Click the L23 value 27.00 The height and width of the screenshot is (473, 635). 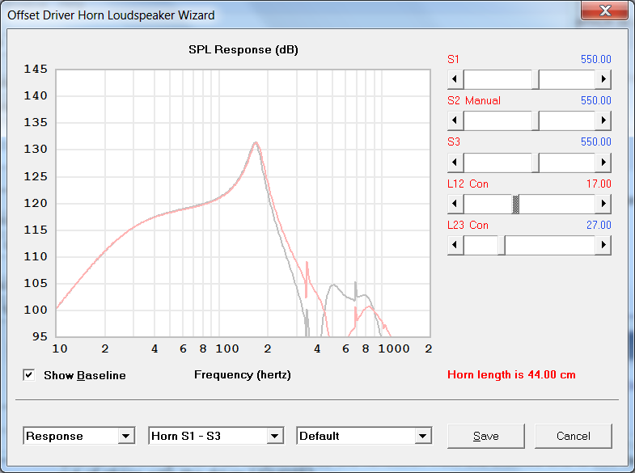599,226
